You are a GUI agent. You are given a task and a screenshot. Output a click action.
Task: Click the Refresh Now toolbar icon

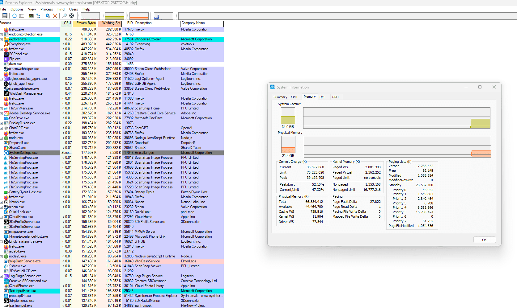15,16
